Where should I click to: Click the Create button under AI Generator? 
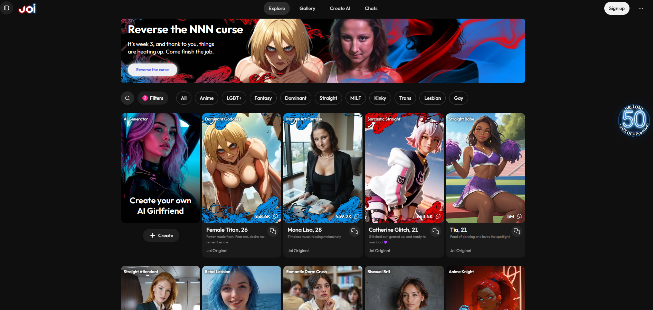tap(161, 235)
